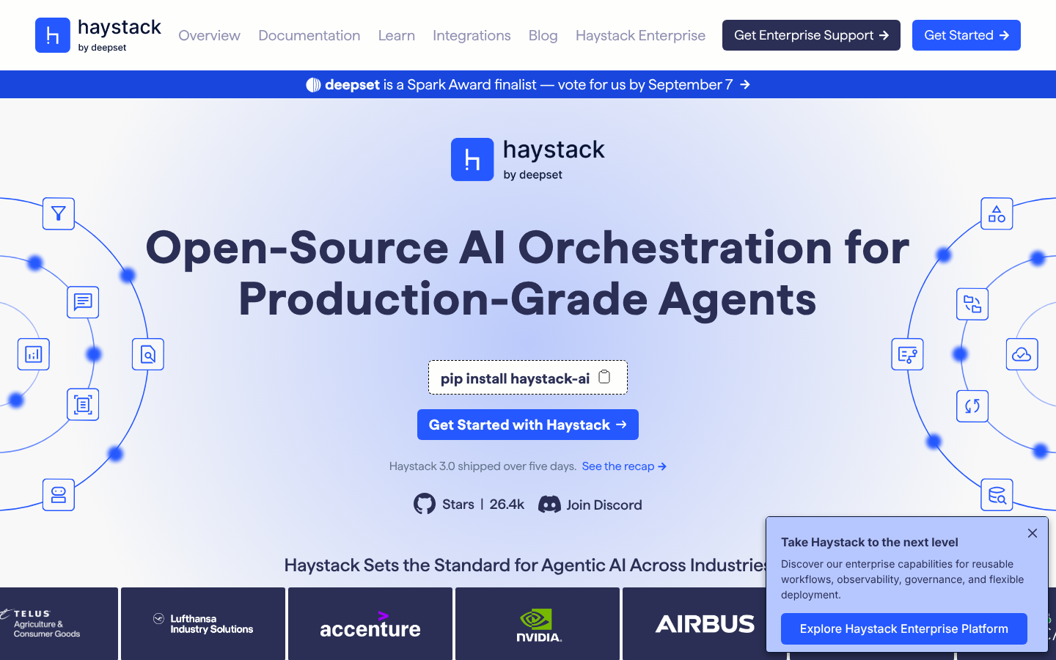1056x660 pixels.
Task: Click the haystack logo in the header
Action: pos(98,35)
